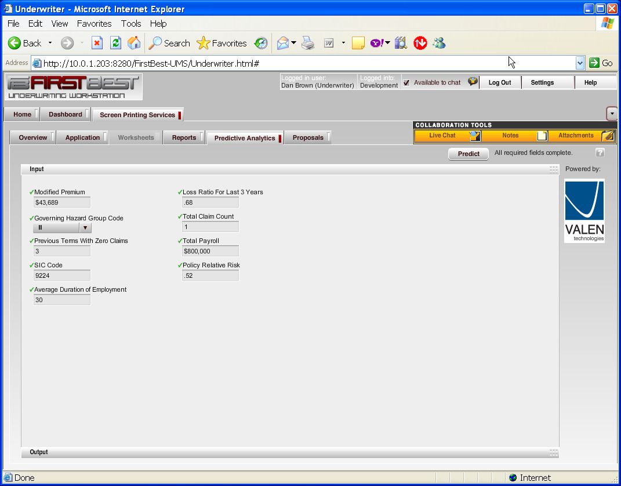Click the Log Out button

pyautogui.click(x=500, y=82)
